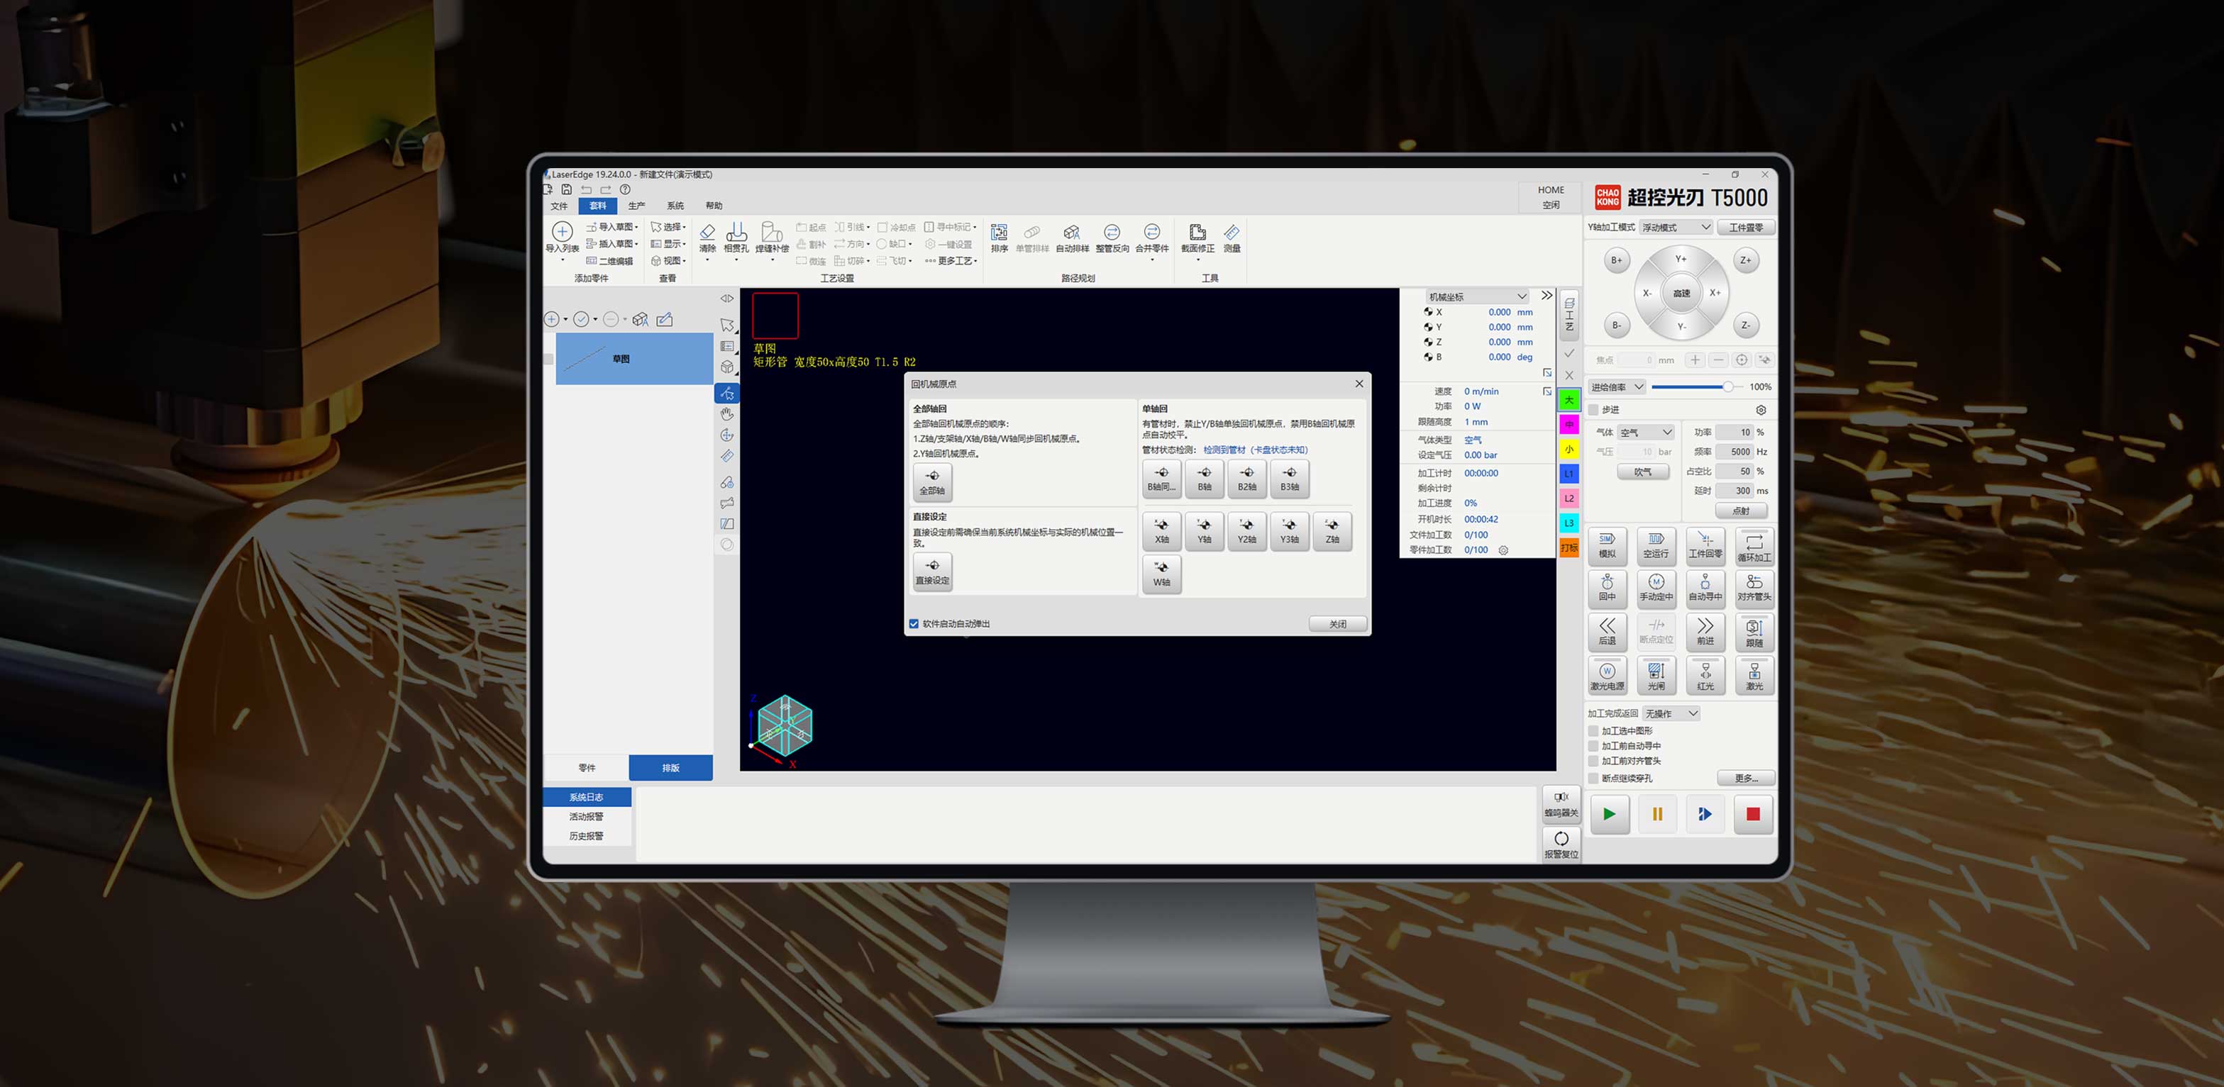Click the 关闭 button in the dialog
Image resolution: width=2224 pixels, height=1087 pixels.
click(x=1337, y=624)
